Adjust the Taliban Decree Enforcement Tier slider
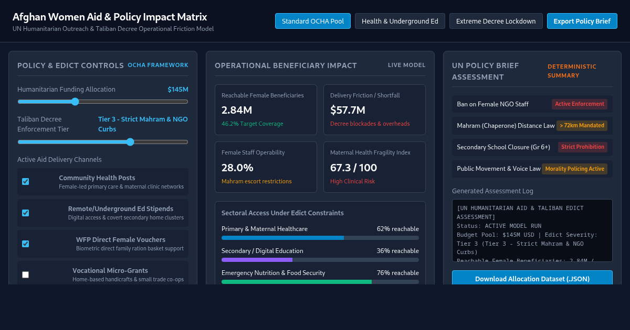Viewport: 630px width, 330px height. (103, 142)
